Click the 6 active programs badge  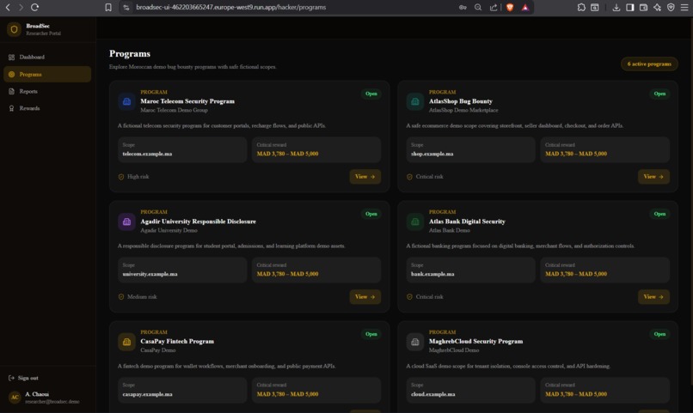click(x=649, y=64)
